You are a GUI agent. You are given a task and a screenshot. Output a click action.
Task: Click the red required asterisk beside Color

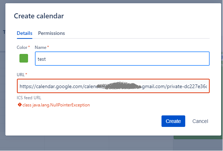[x=29, y=47]
